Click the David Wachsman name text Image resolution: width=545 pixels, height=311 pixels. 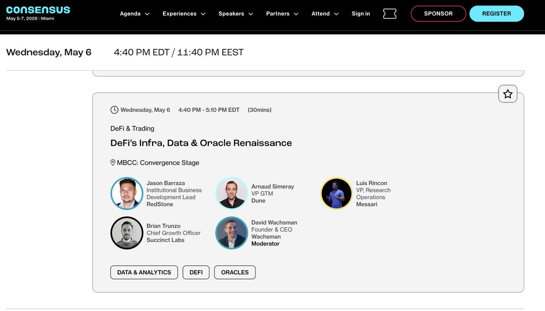point(274,222)
